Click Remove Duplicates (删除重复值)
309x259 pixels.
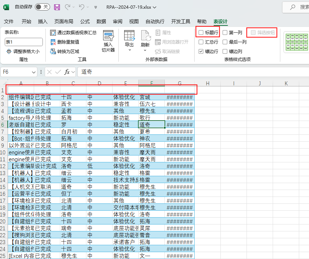click(70, 42)
